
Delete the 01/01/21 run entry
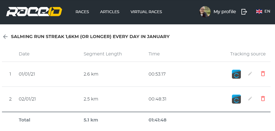[x=263, y=74]
